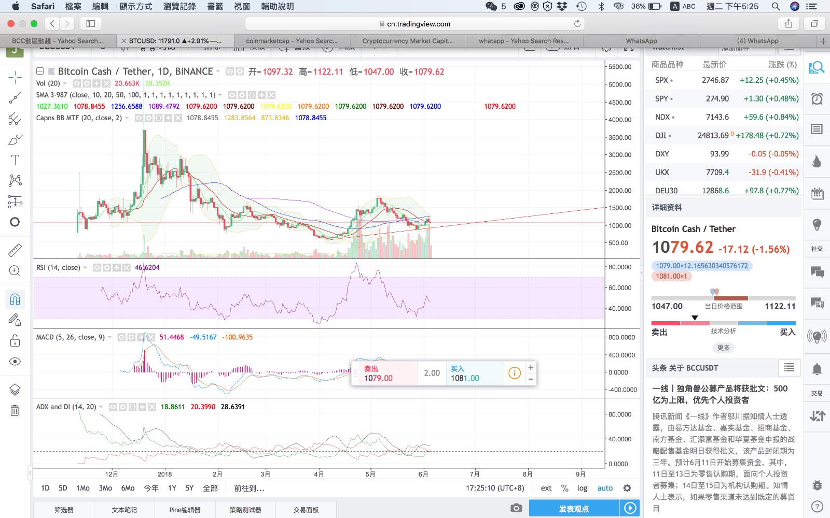This screenshot has width=830, height=518.
Task: Expand the Capns BB MTF dropdown arrow
Action: click(127, 118)
